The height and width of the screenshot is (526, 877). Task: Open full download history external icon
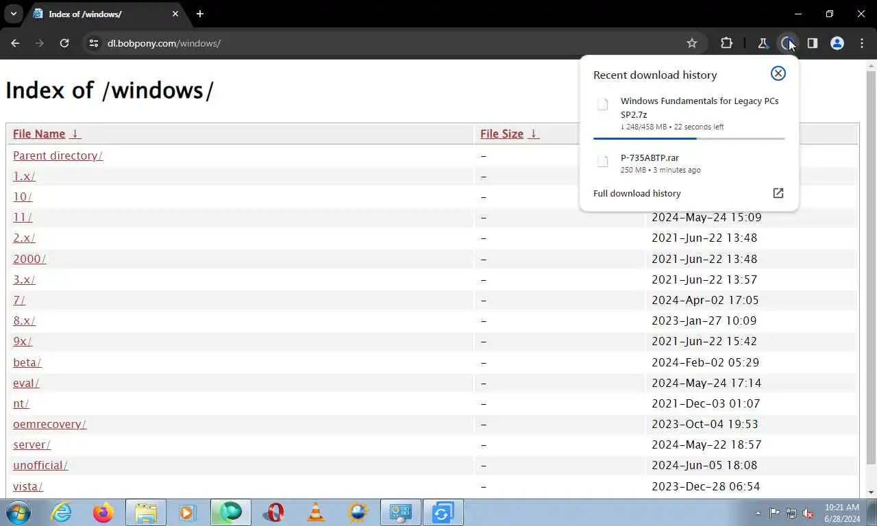[778, 193]
